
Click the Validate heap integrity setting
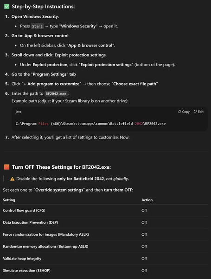tap(22, 259)
